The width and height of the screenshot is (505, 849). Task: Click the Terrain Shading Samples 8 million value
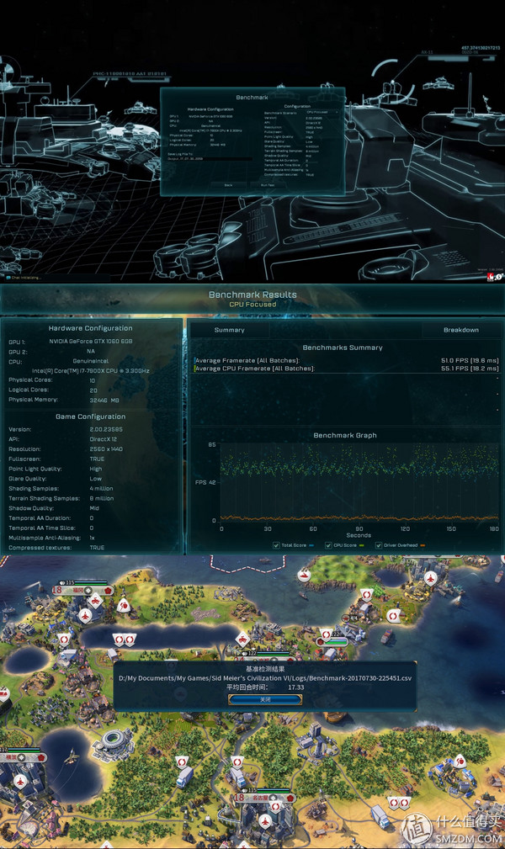click(101, 498)
